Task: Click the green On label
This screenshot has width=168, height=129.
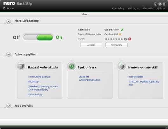Action: point(59,37)
